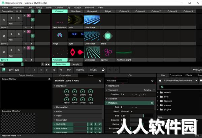
Task: Adjust the RGB dashboard knob
Action: click(66, 92)
